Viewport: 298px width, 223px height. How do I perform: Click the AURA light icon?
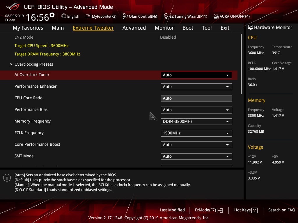[216, 16]
